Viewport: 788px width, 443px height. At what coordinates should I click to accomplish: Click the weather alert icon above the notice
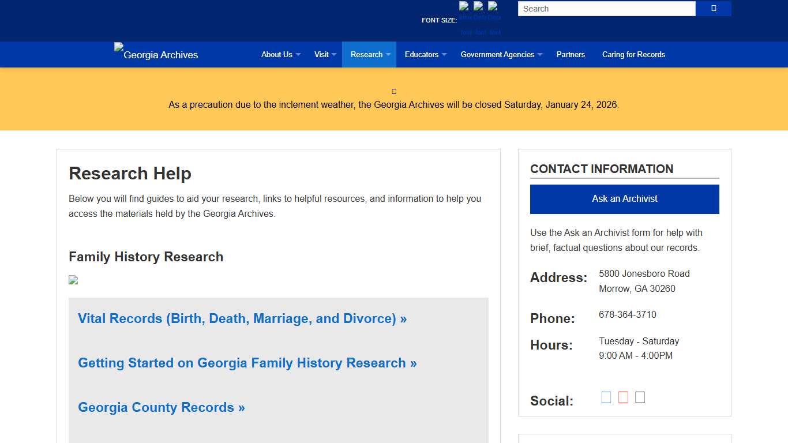tap(394, 91)
